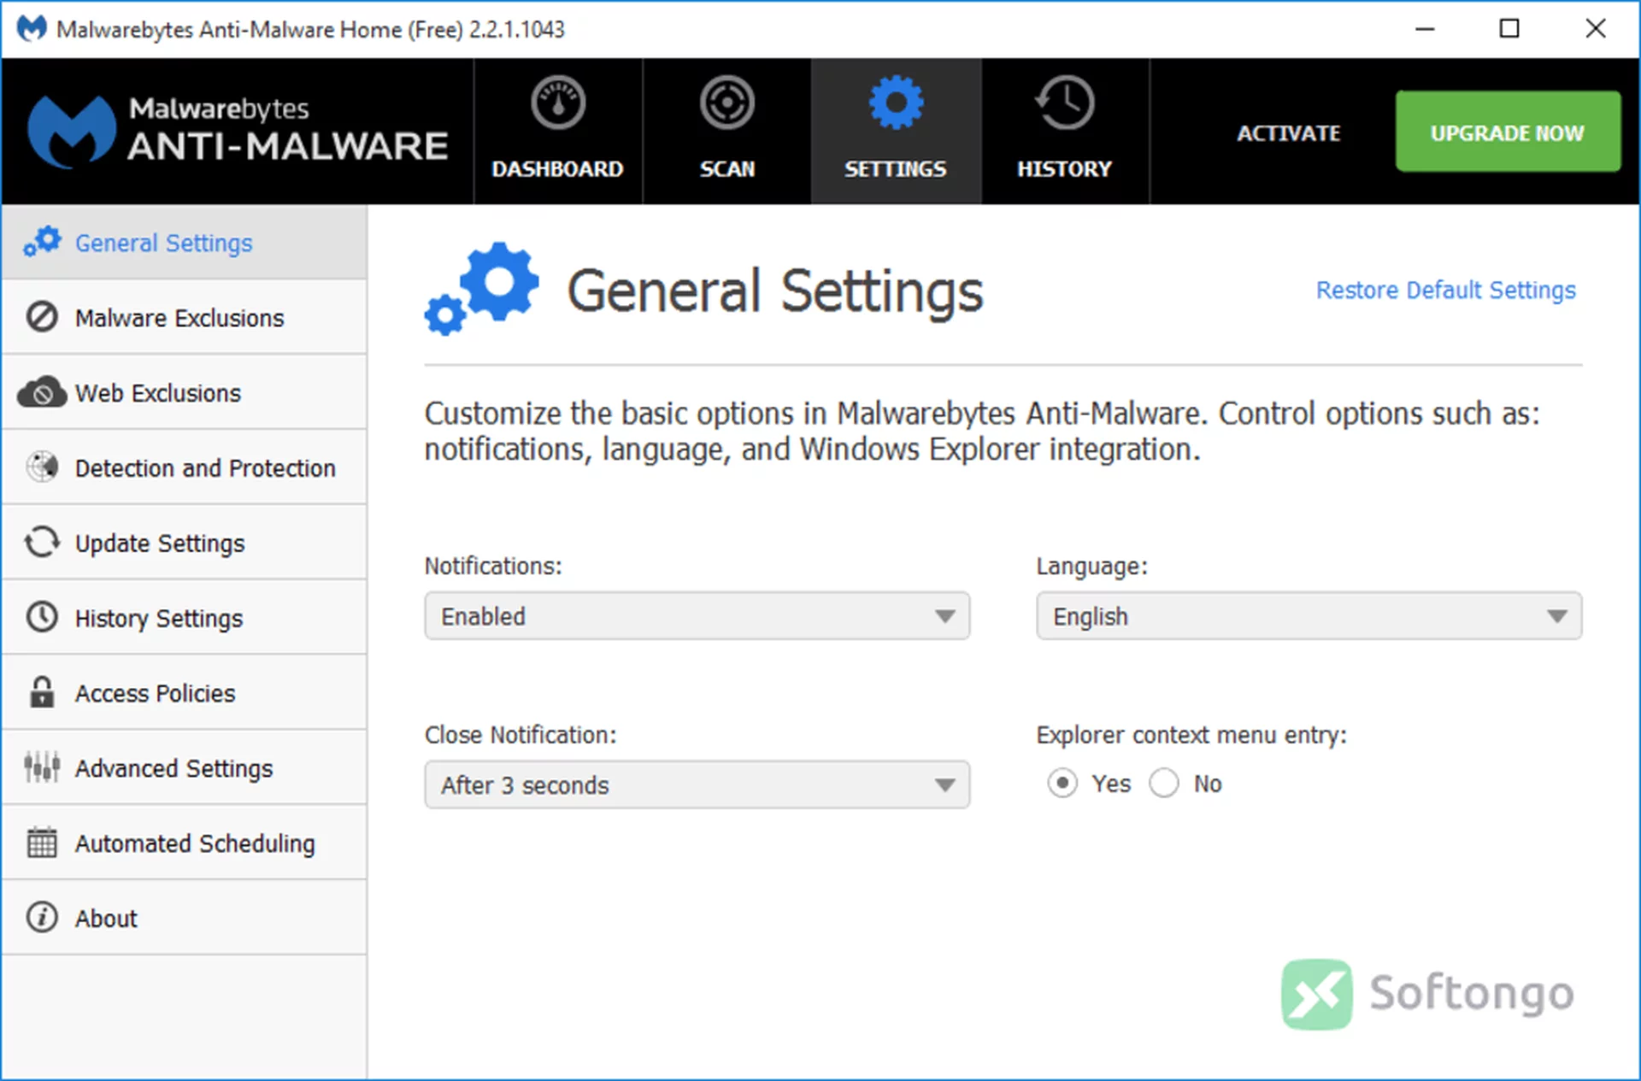Image resolution: width=1641 pixels, height=1081 pixels.
Task: Open the Dashboard gauge icon
Action: tap(557, 103)
